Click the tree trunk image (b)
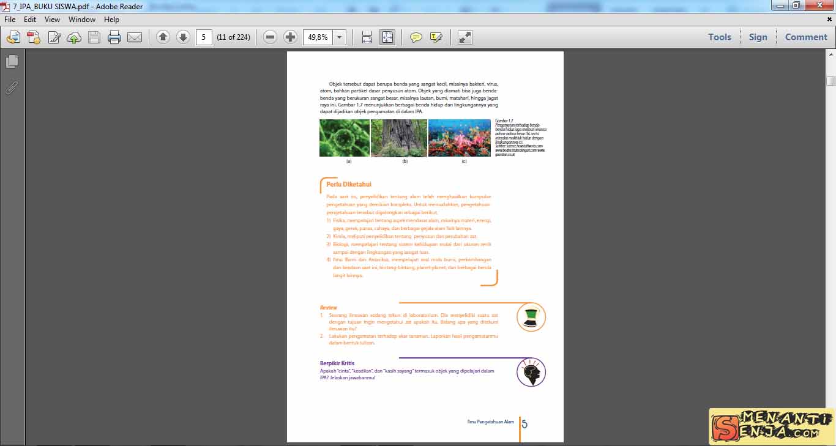Screen dimensions: 836x446 coord(399,138)
